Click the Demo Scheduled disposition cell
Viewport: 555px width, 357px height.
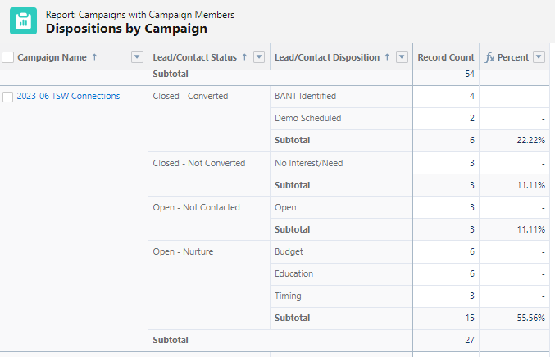tap(307, 118)
